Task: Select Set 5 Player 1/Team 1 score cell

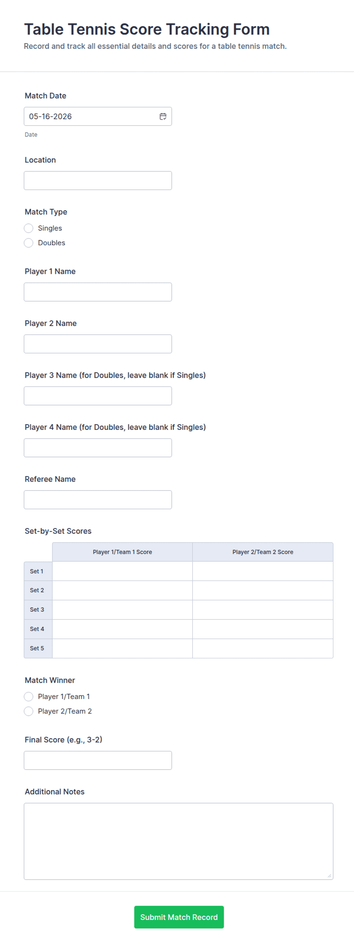Action: point(122,648)
